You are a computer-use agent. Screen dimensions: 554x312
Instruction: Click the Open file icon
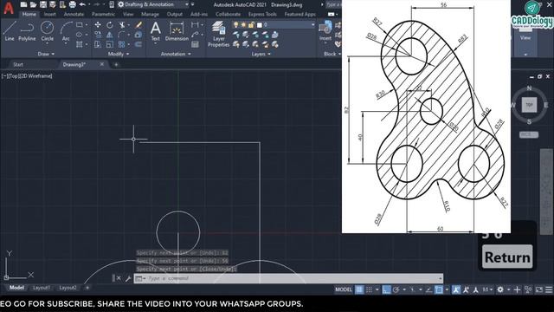click(33, 4)
